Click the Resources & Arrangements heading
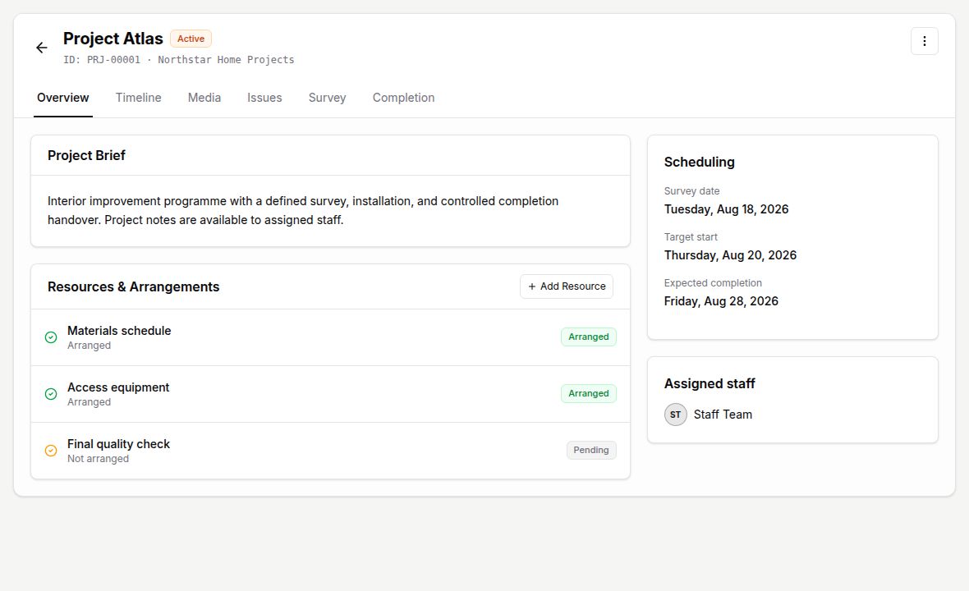The image size is (969, 591). (x=134, y=286)
